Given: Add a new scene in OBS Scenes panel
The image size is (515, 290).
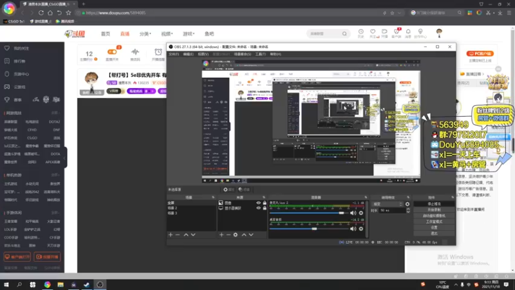Looking at the screenshot, I should pyautogui.click(x=171, y=235).
